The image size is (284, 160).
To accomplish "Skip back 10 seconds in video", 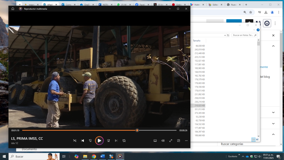I will point(90,141).
